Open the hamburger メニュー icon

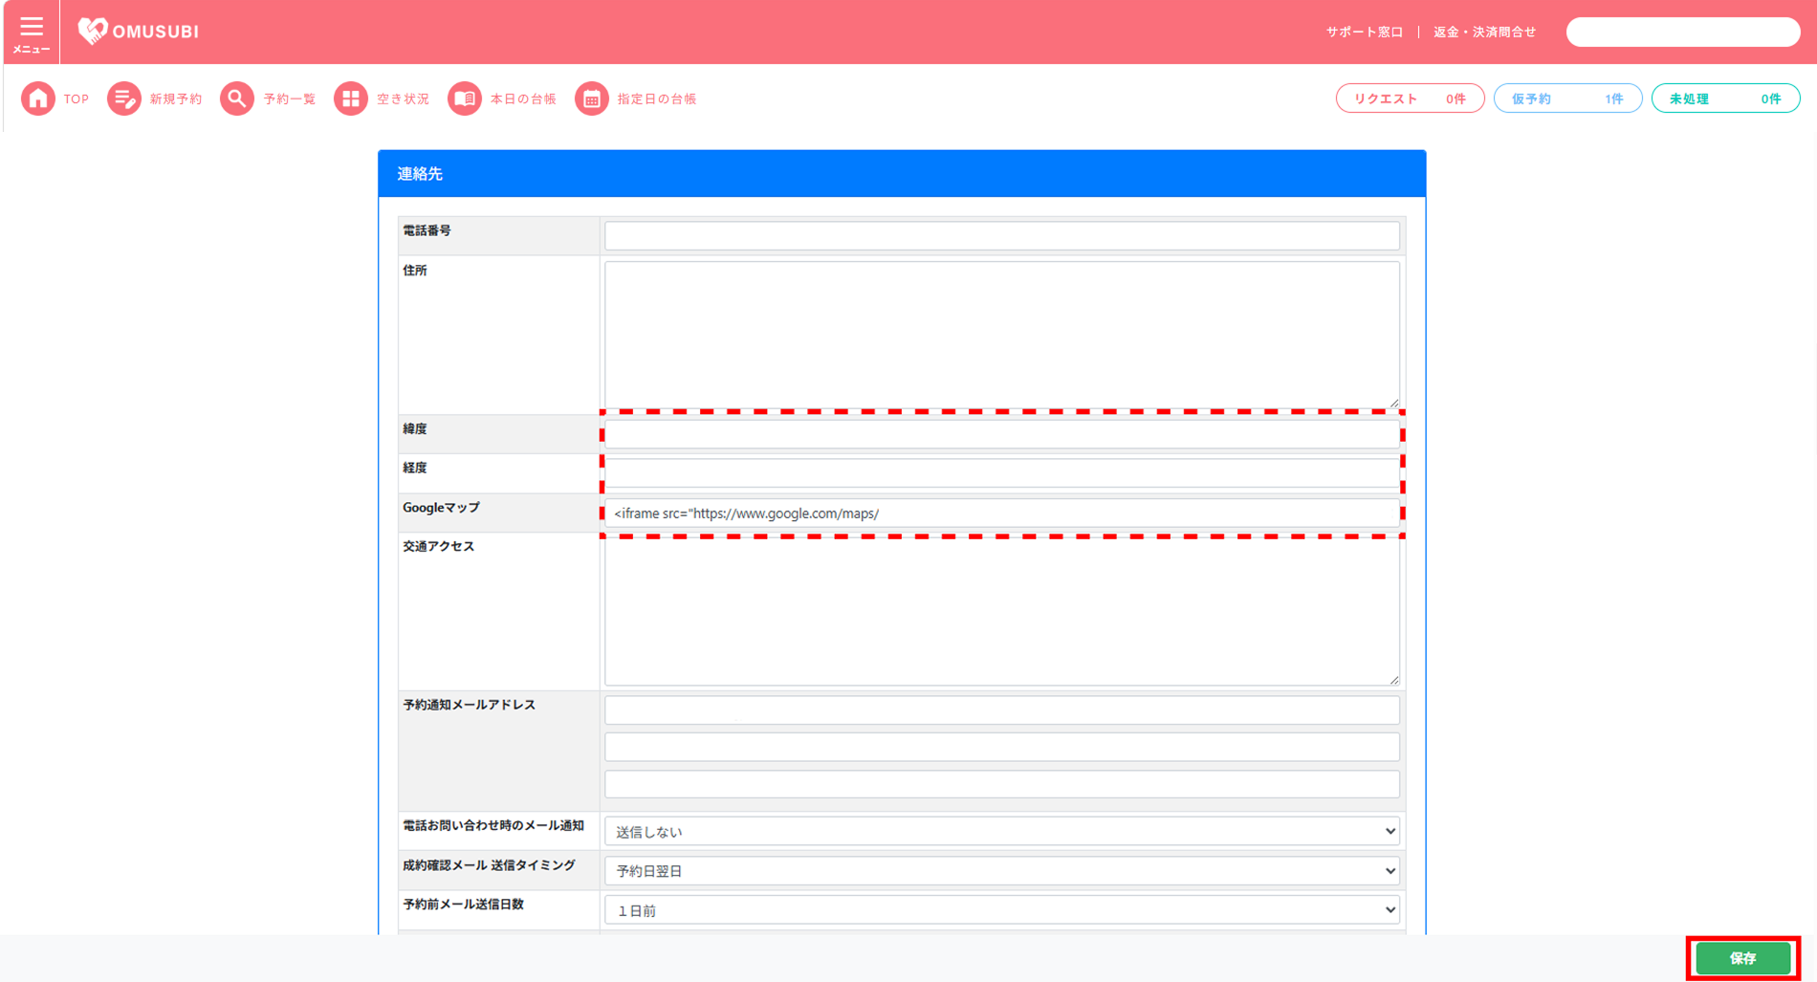coord(32,32)
